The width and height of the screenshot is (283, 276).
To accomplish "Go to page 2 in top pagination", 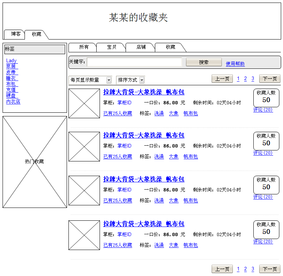I will tap(245, 79).
